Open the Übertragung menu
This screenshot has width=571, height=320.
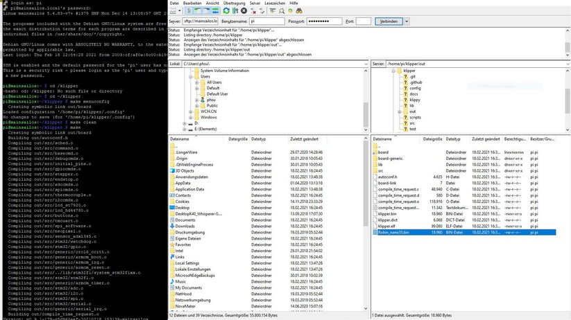tap(234, 3)
